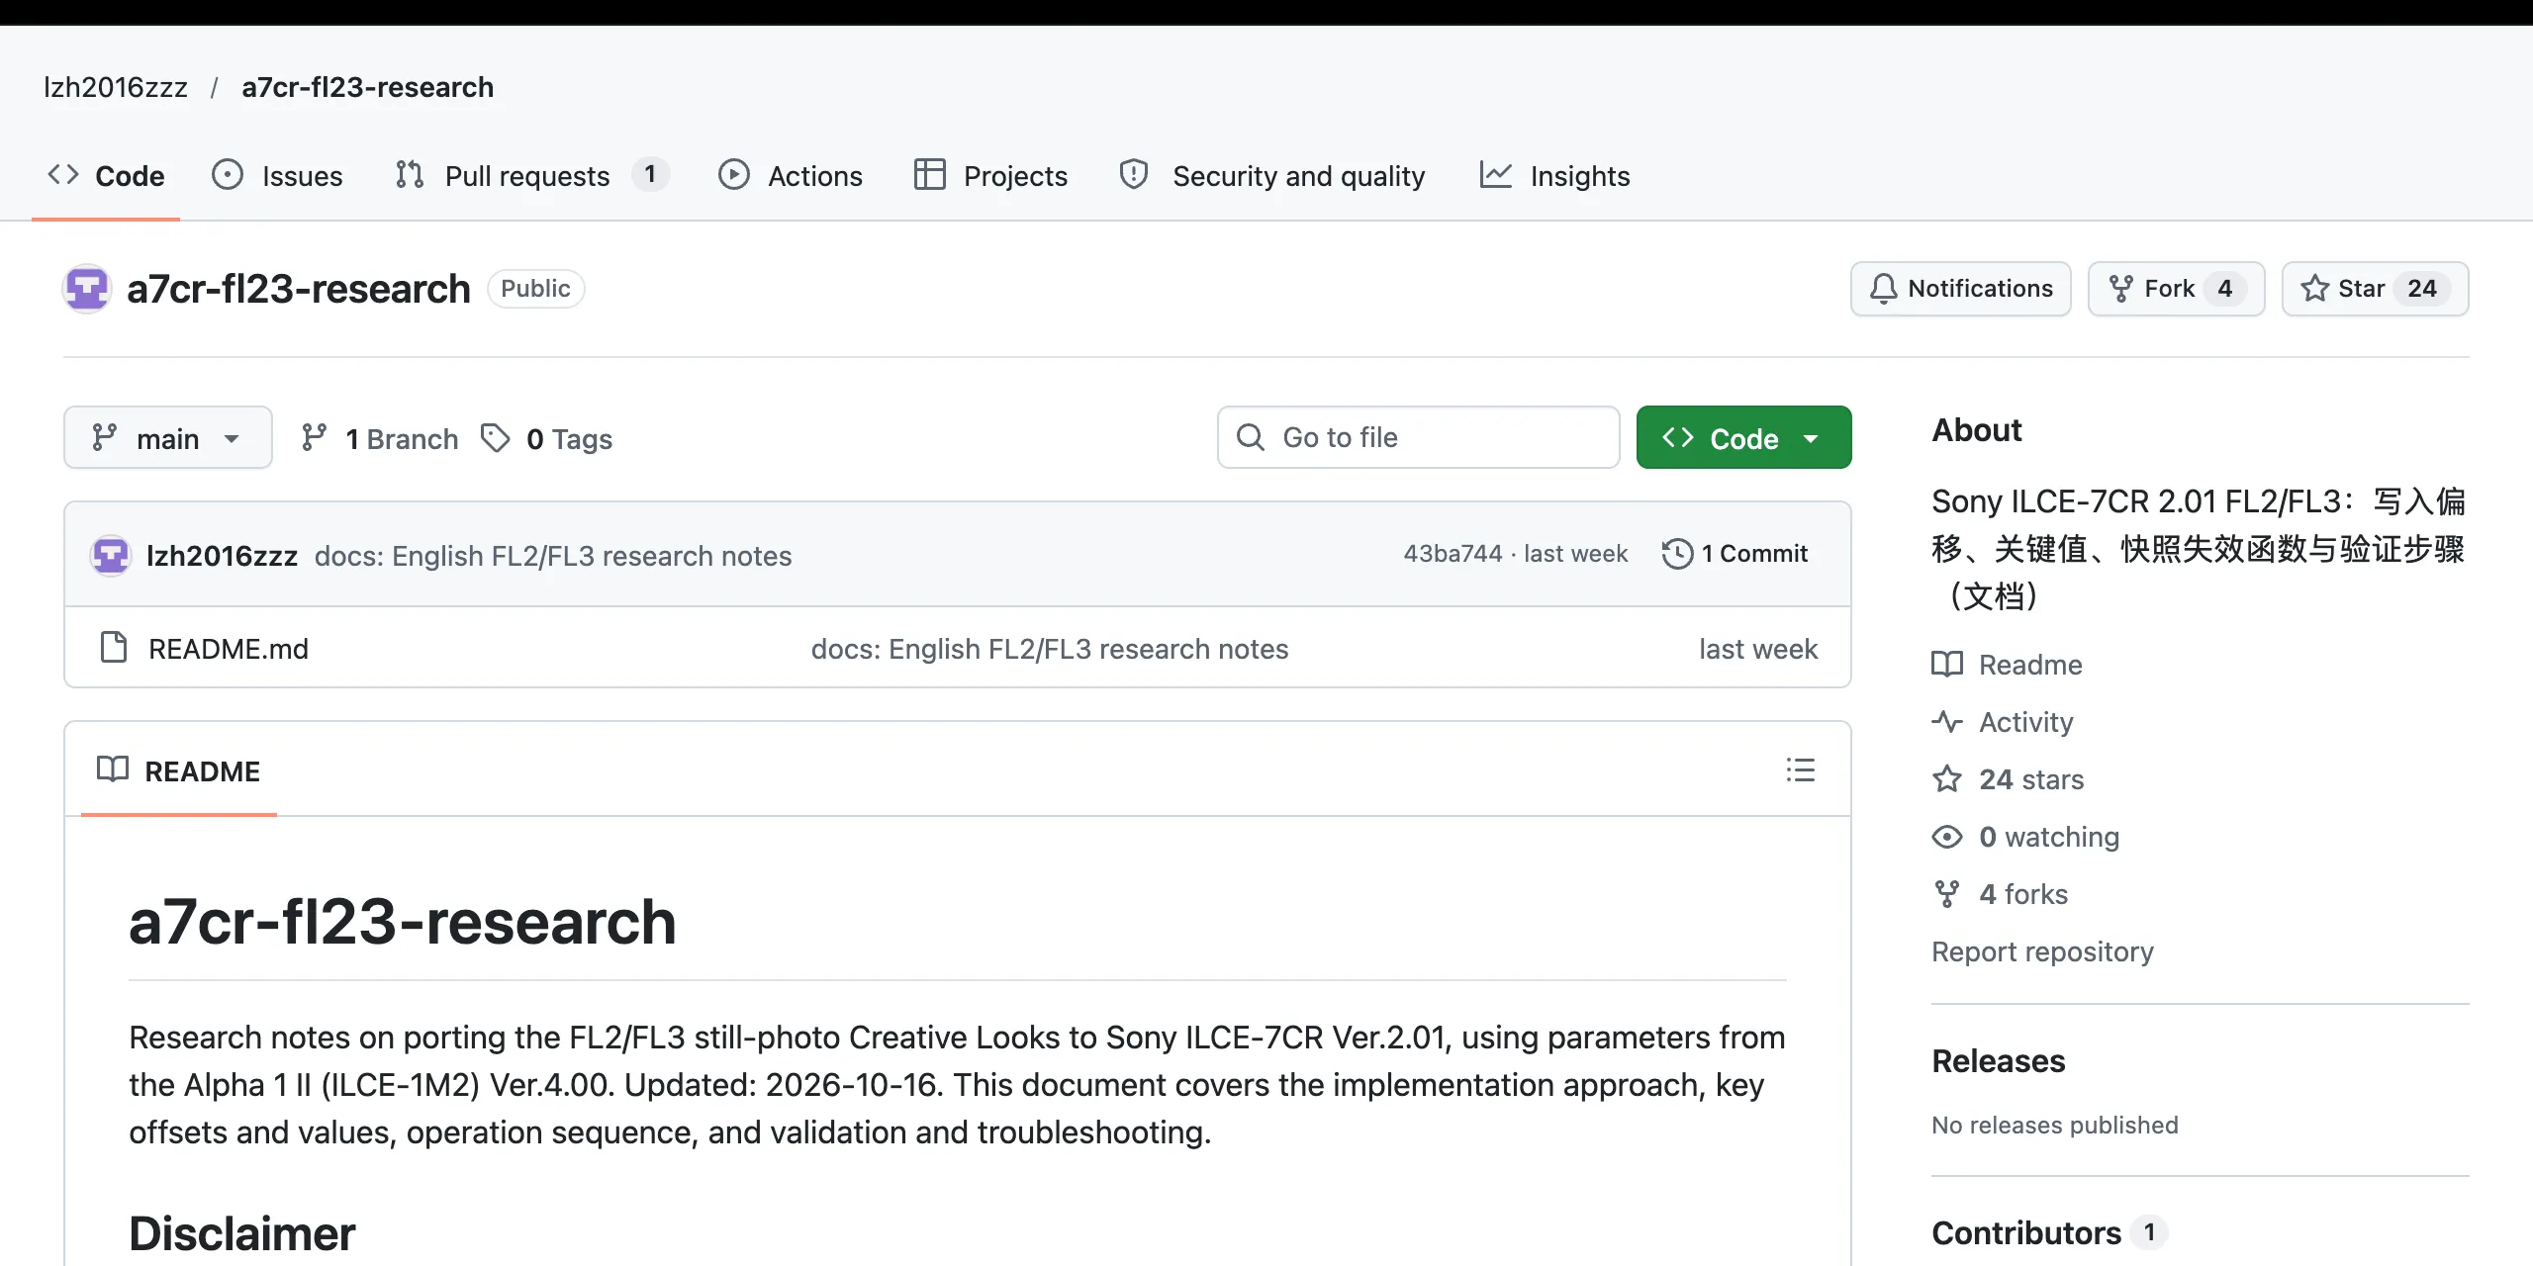The width and height of the screenshot is (2533, 1266).
Task: View the Insights tab
Action: (x=1554, y=176)
